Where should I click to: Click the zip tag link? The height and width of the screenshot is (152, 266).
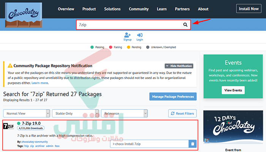pos(32,146)
